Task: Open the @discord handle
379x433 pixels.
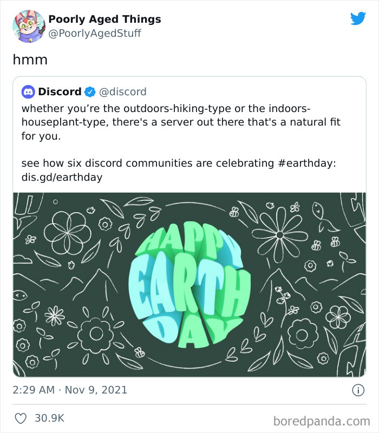Action: click(x=123, y=91)
